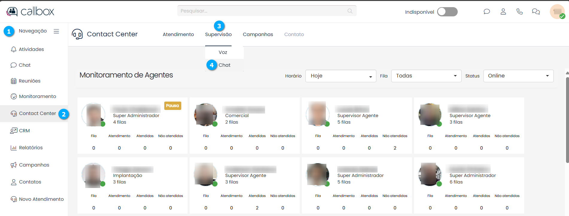Open the Reuniões calendar icon
Viewport: 569px width, 216px height.
tap(13, 81)
